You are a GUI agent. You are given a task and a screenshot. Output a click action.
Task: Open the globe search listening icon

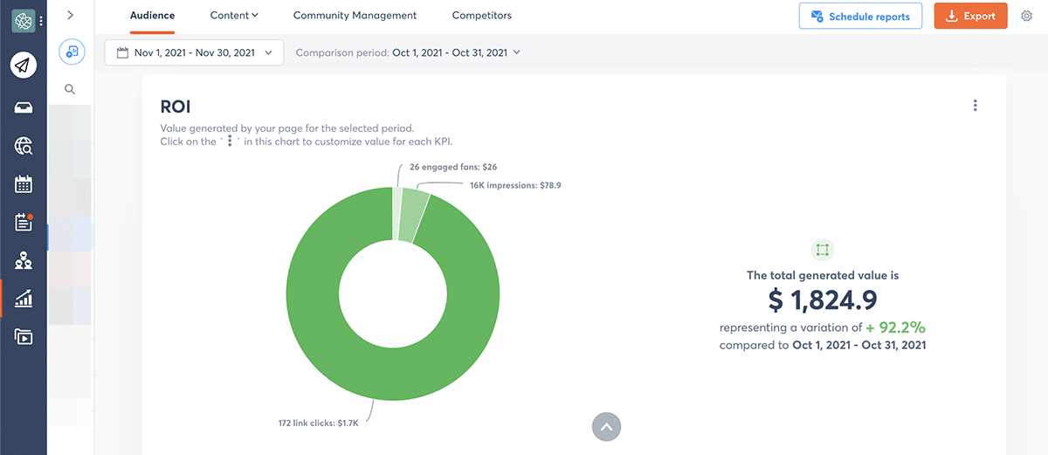click(x=24, y=146)
